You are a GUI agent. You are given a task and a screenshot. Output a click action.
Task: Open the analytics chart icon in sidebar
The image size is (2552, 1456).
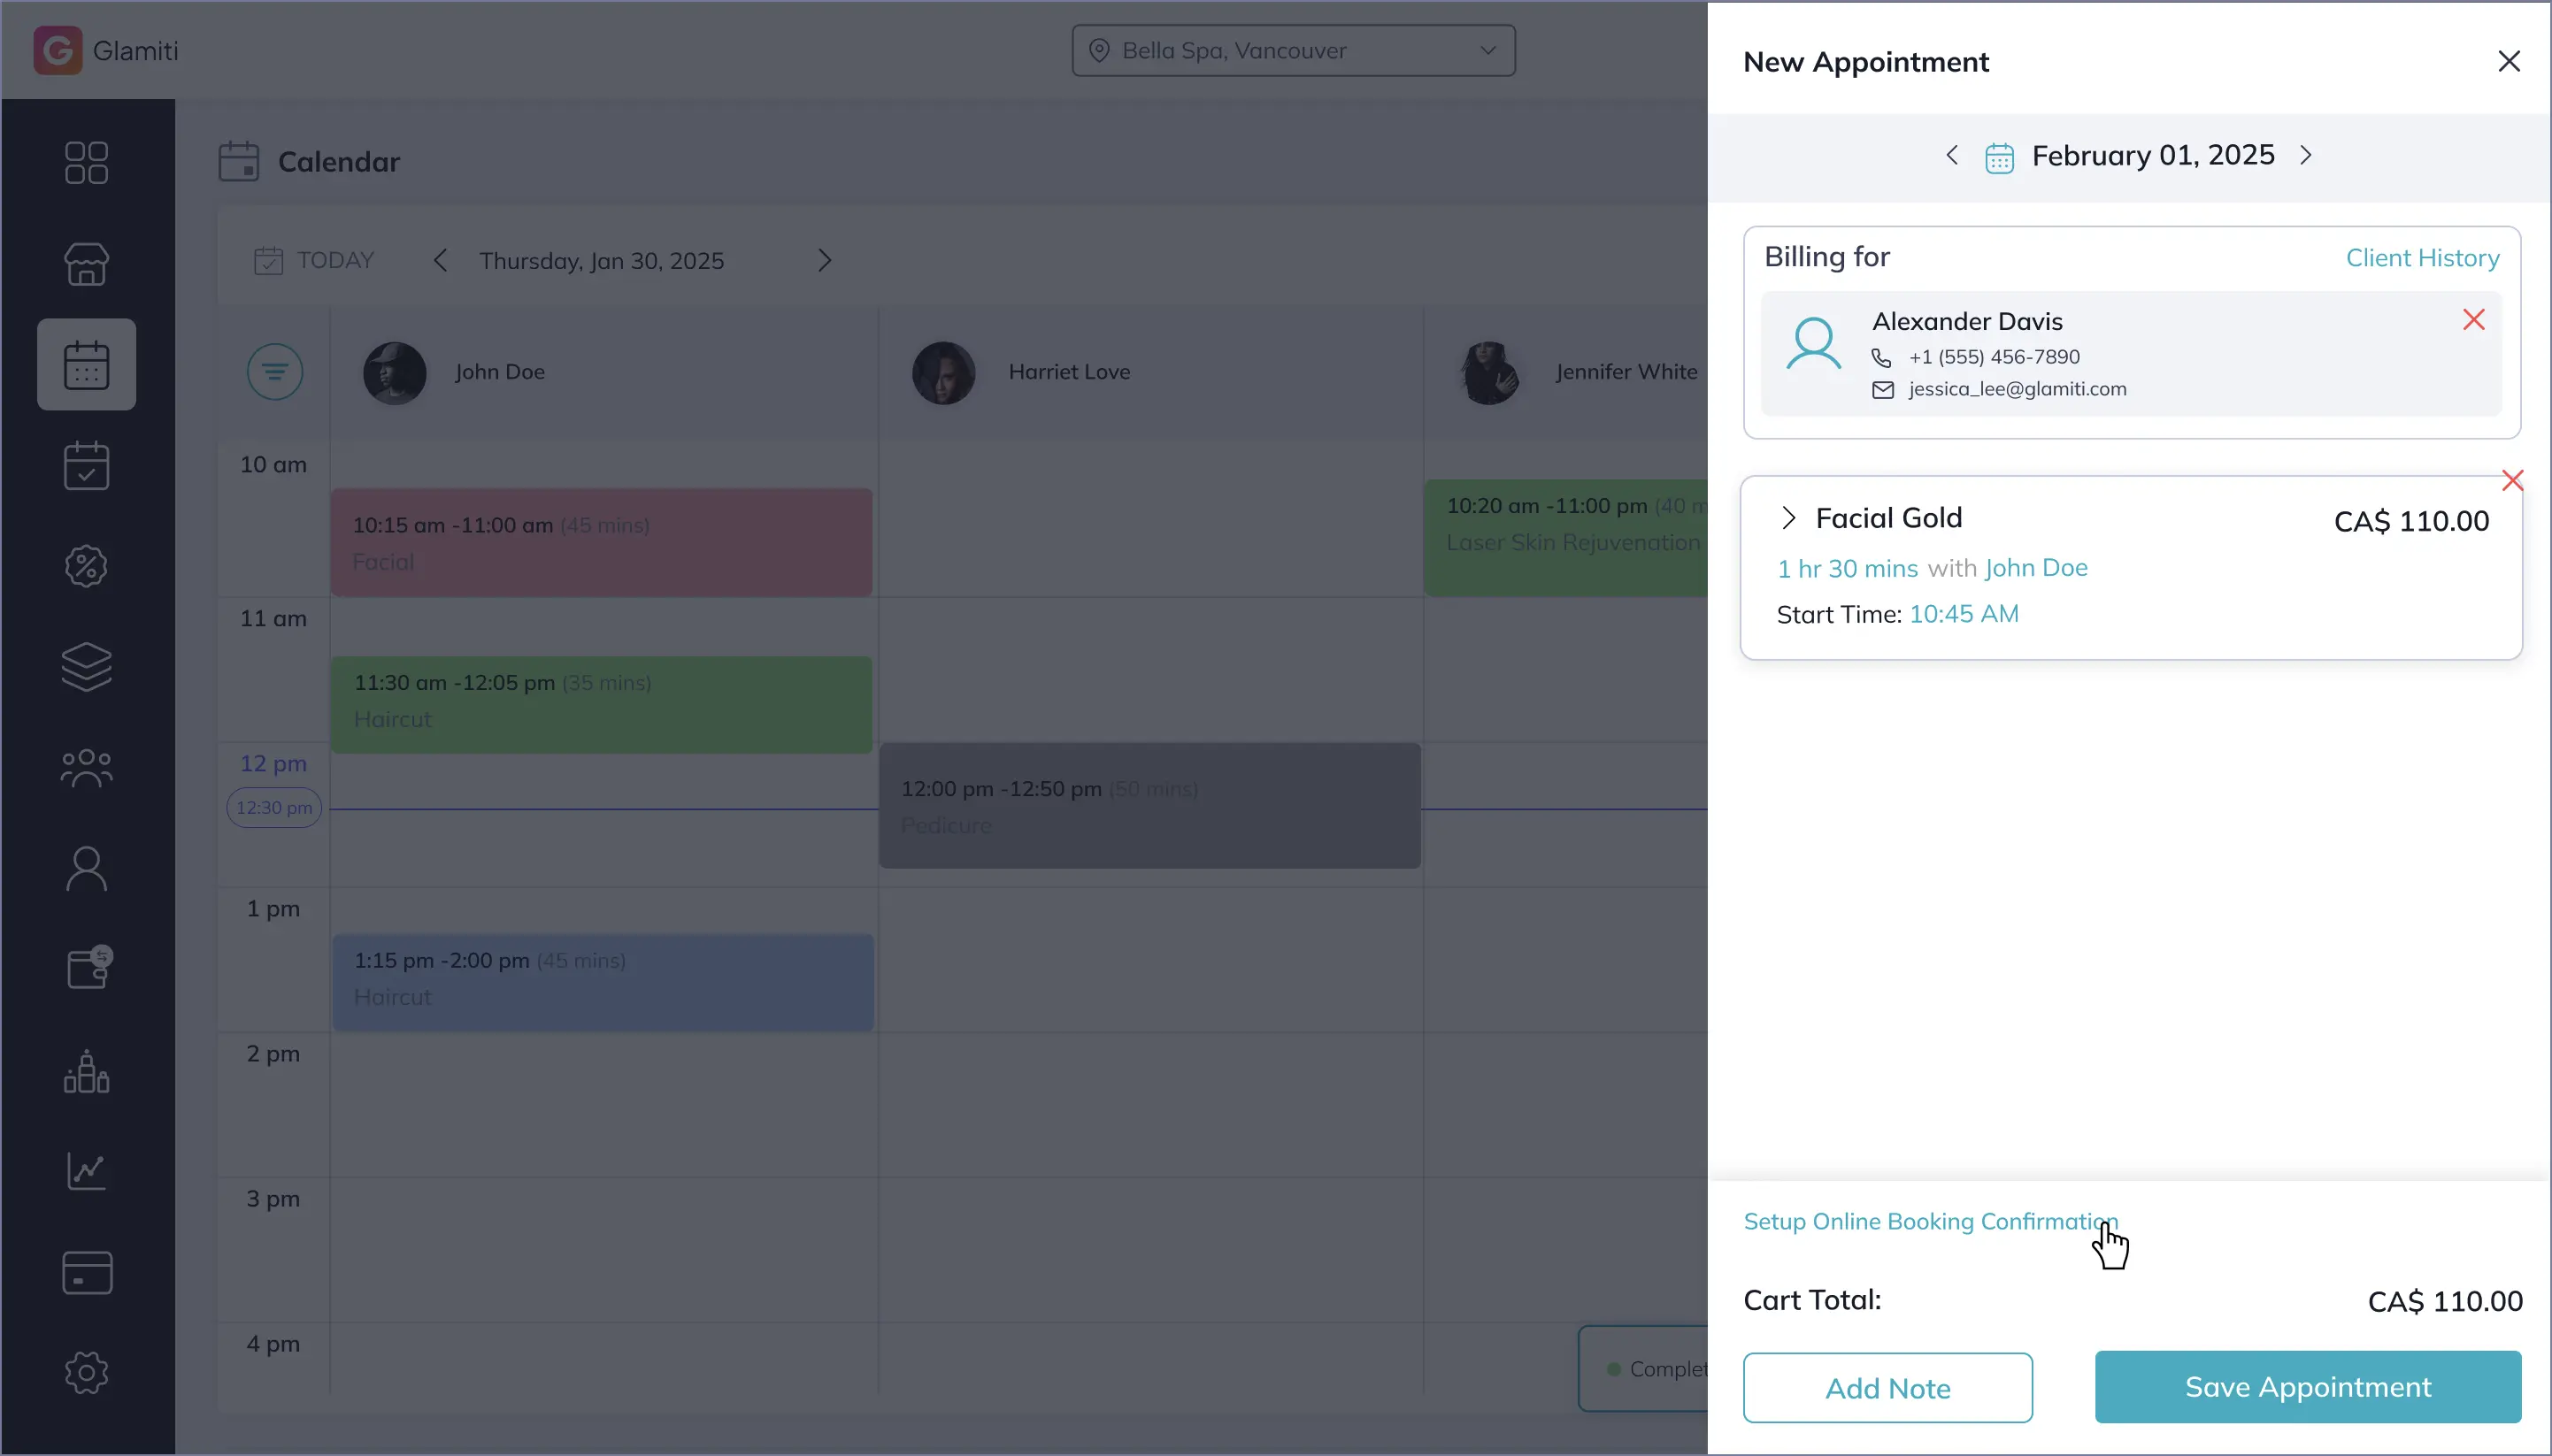pyautogui.click(x=86, y=1171)
